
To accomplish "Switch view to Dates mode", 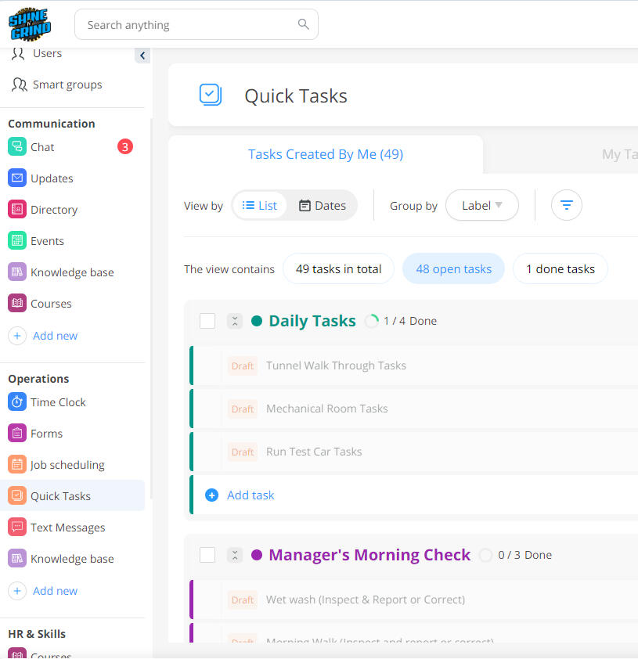I will (322, 205).
